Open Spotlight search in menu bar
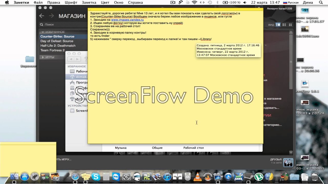Image resolution: width=328 pixels, height=184 pixels. point(321,2)
